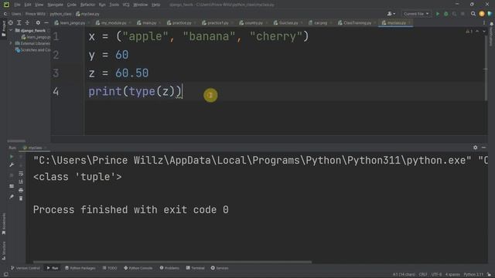
Task: Open Project panel gear options
Action: [38, 22]
